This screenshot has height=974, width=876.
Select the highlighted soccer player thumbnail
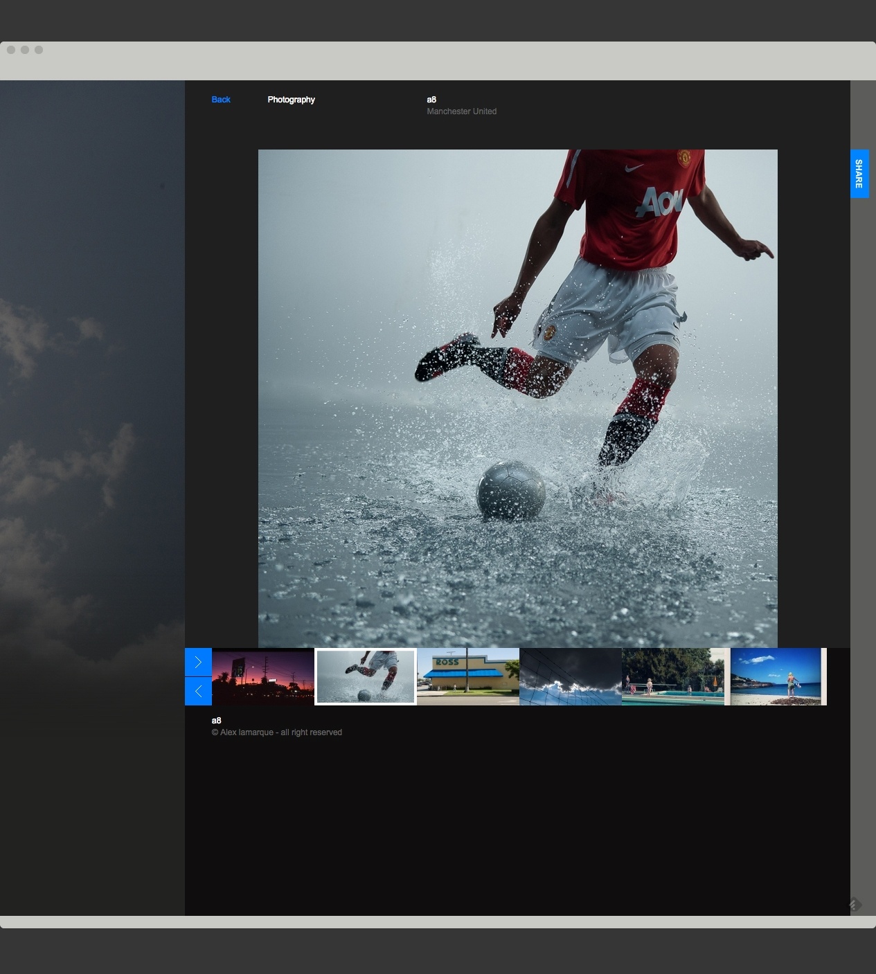point(366,676)
